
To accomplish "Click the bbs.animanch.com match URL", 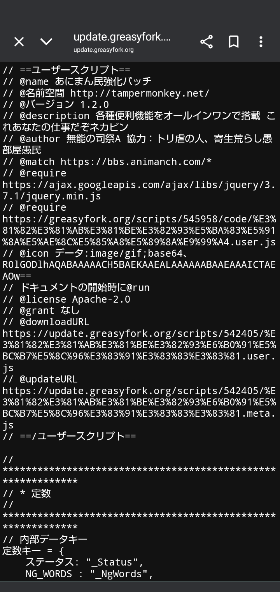I will click(x=136, y=162).
